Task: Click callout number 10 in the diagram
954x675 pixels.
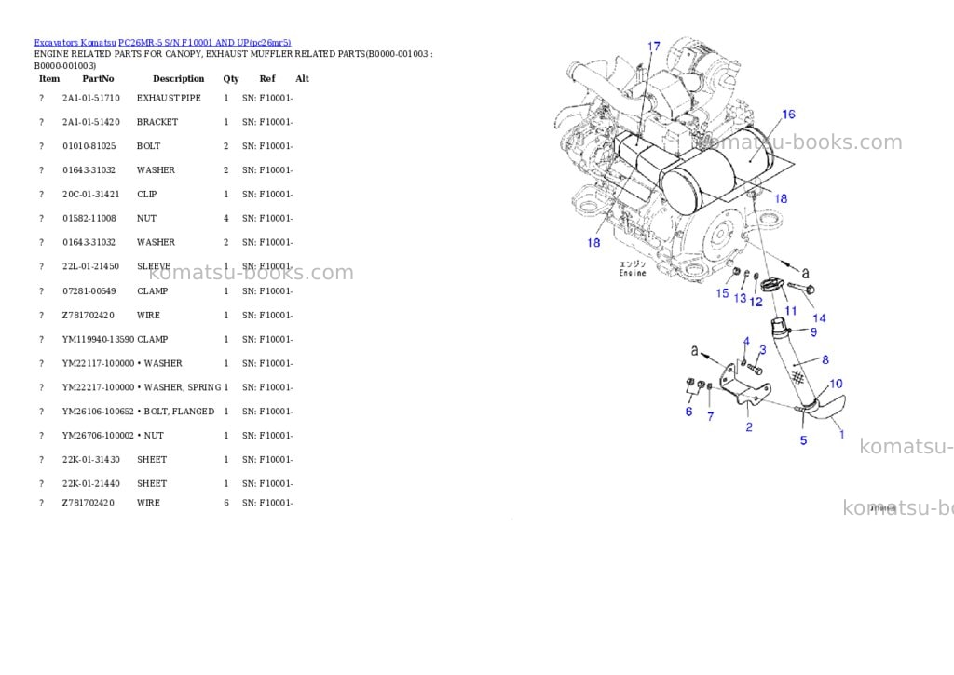Action: click(x=836, y=384)
